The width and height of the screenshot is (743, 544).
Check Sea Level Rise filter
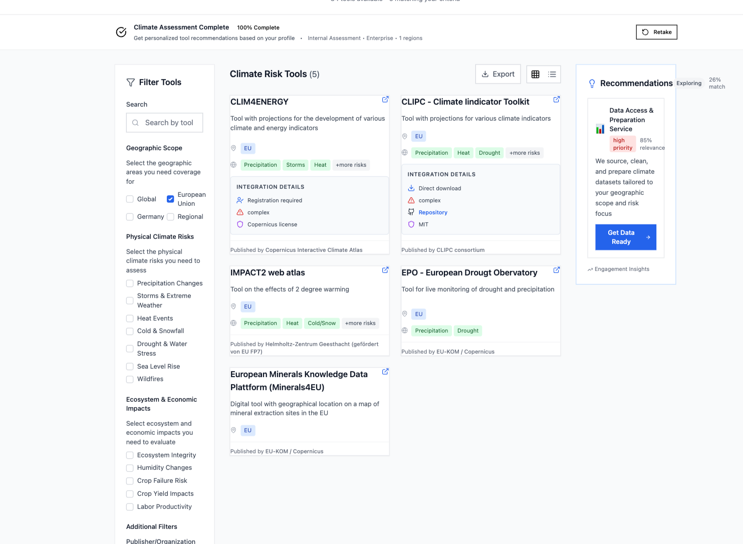pyautogui.click(x=130, y=367)
